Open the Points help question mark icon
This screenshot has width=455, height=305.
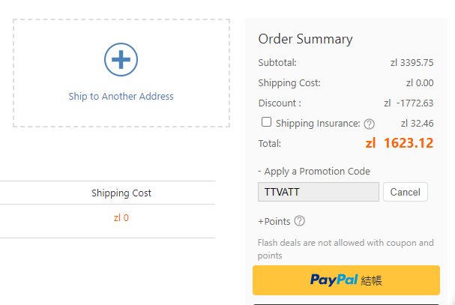click(300, 221)
